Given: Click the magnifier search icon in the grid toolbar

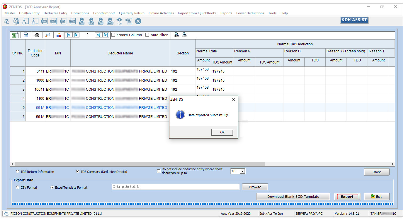Looking at the screenshot, I should click(x=47, y=35).
